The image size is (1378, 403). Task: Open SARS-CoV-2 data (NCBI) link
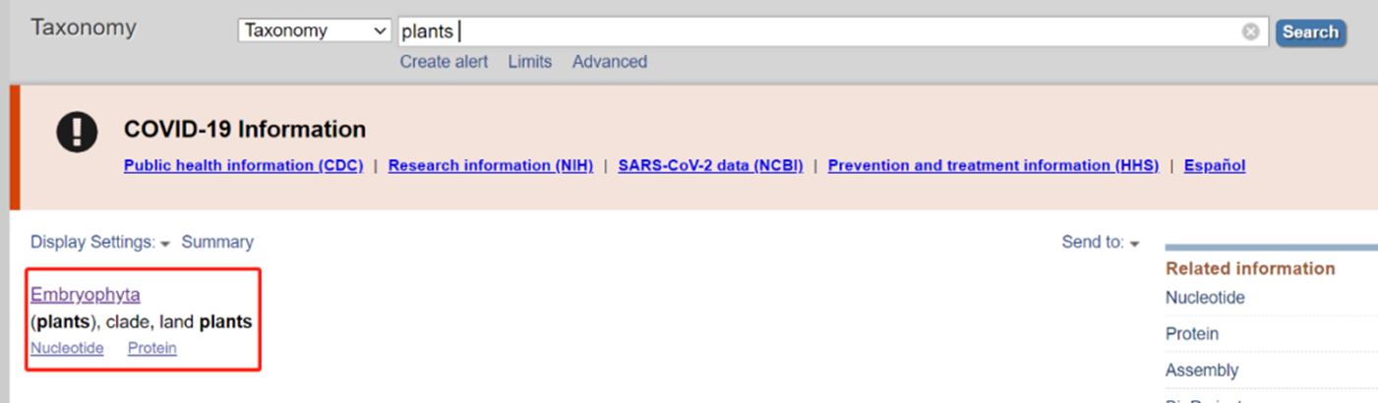(710, 165)
